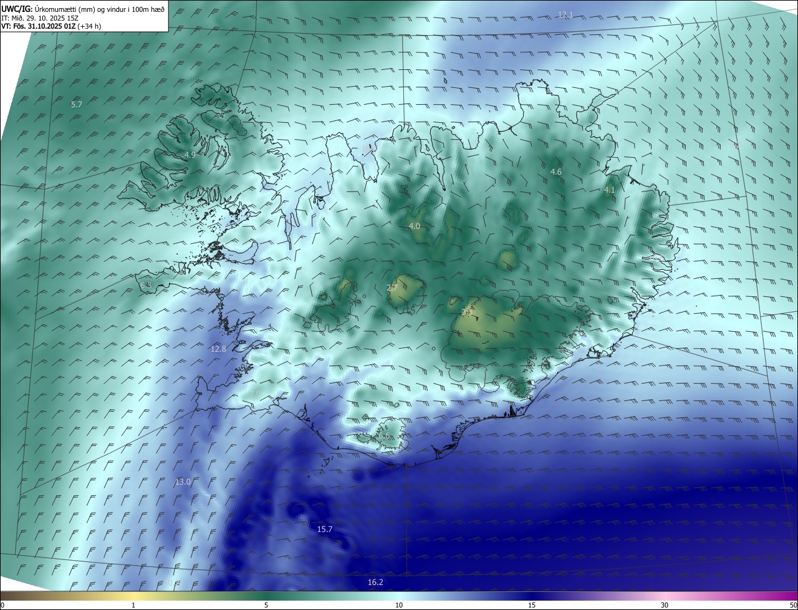Click the 5.7 value label
798x610 pixels.
coord(77,105)
